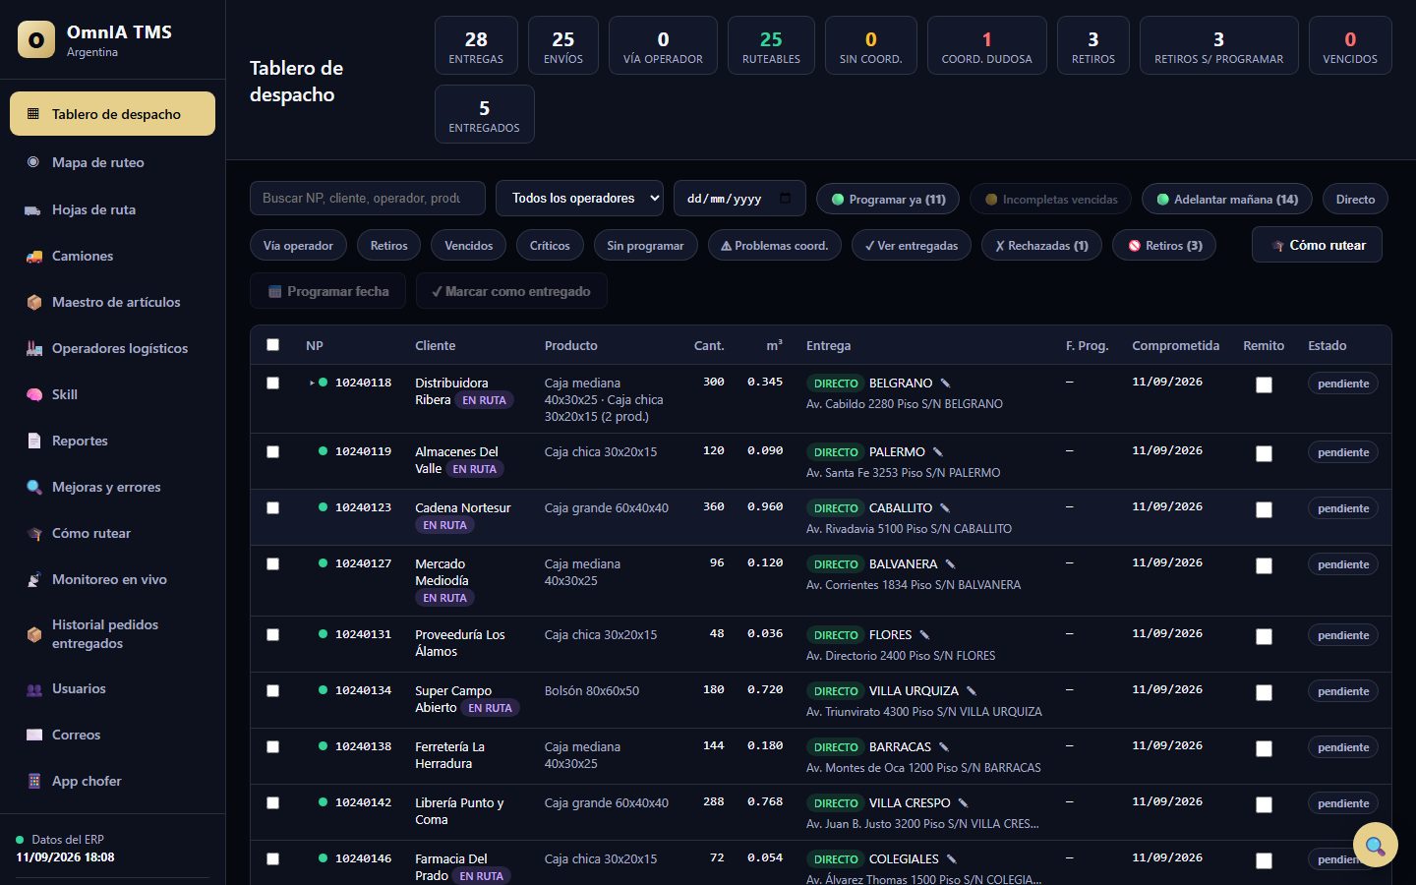1416x885 pixels.
Task: Open Tablero de despacho in the sidebar
Action: pyautogui.click(x=112, y=114)
